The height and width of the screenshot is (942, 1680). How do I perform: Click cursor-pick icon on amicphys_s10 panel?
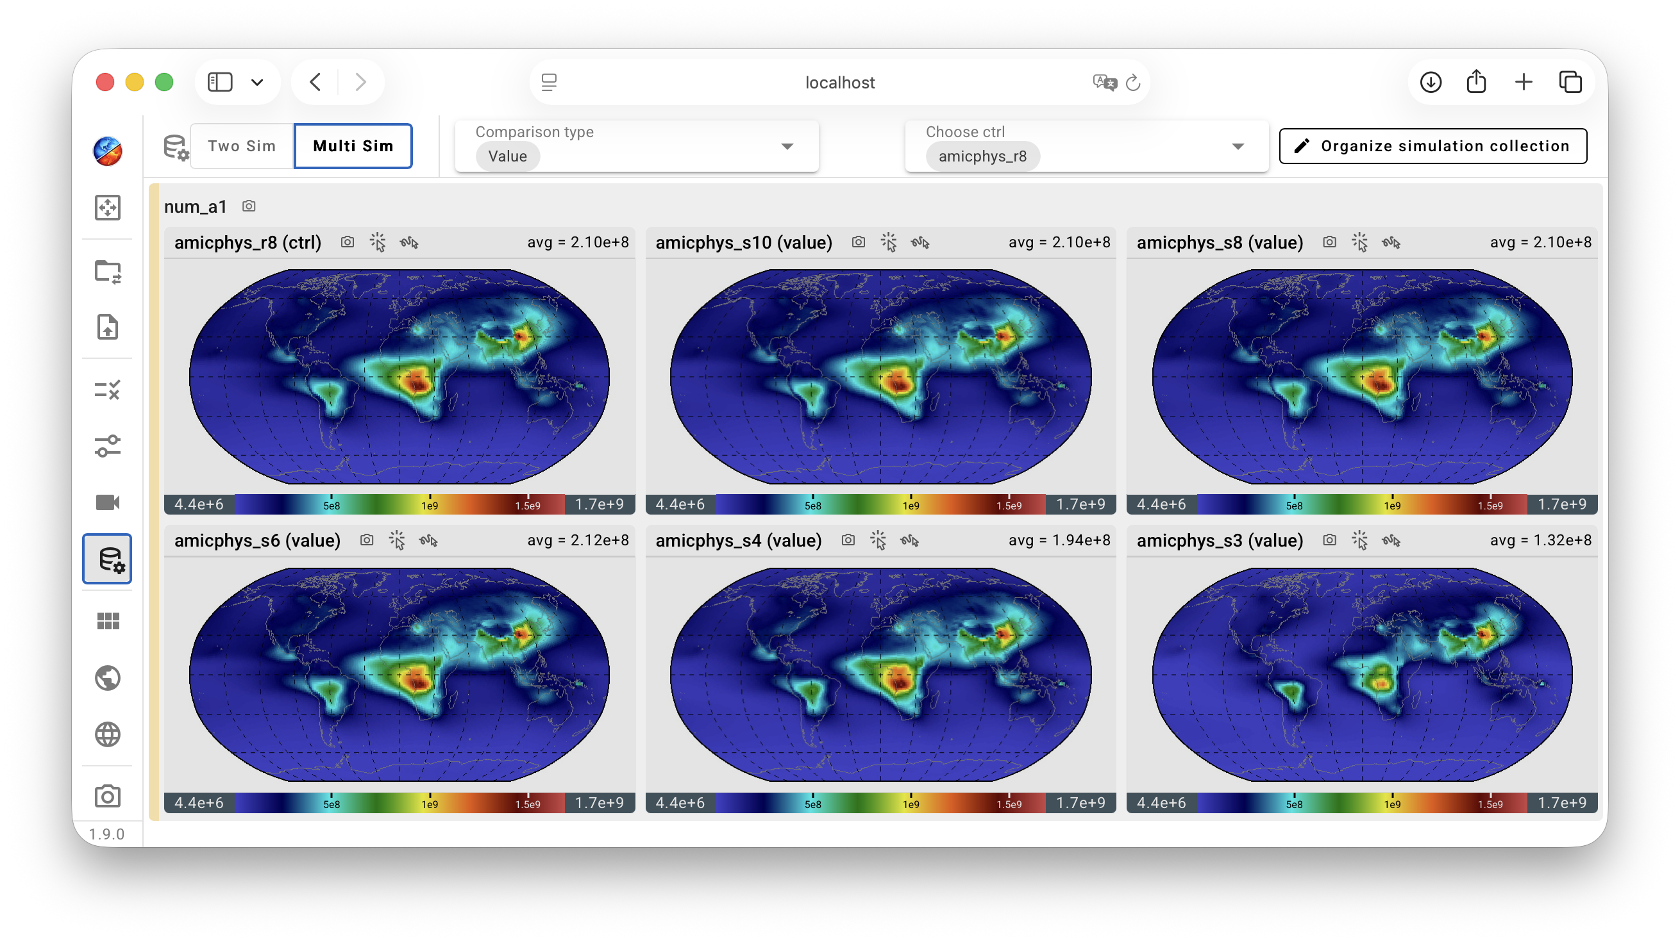click(x=889, y=242)
